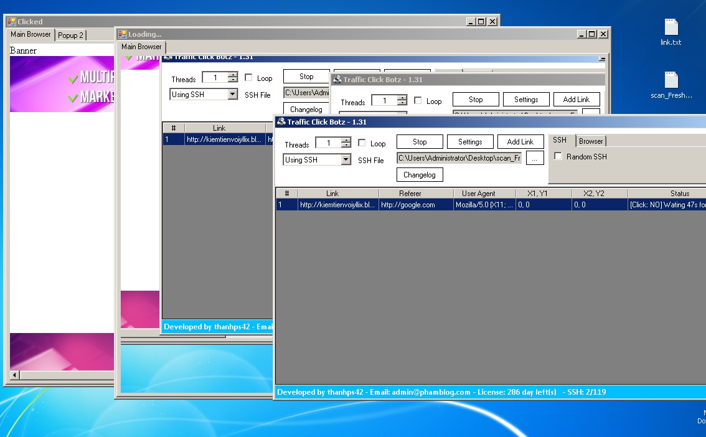This screenshot has height=437, width=706.
Task: Open Using SSH dropdown in frontmost window
Action: pos(346,160)
